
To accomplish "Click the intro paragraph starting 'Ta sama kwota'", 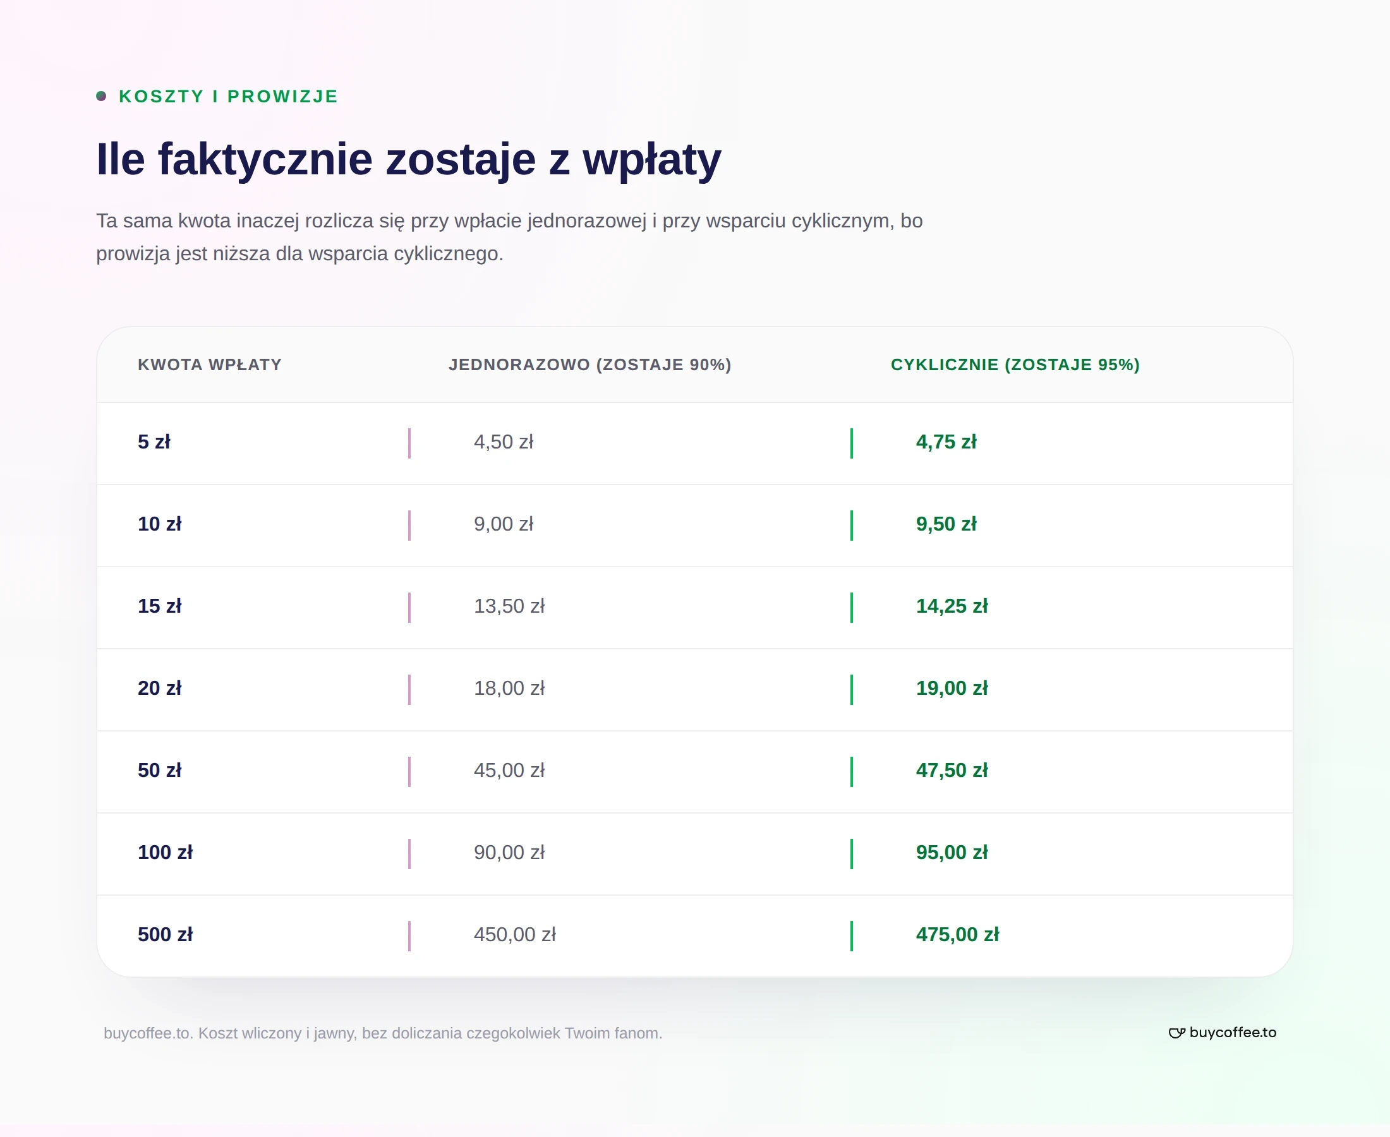I will tap(510, 237).
